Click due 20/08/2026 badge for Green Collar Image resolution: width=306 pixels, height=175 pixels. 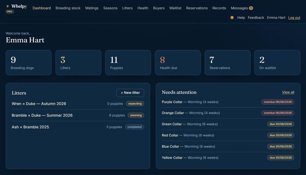click(x=281, y=124)
